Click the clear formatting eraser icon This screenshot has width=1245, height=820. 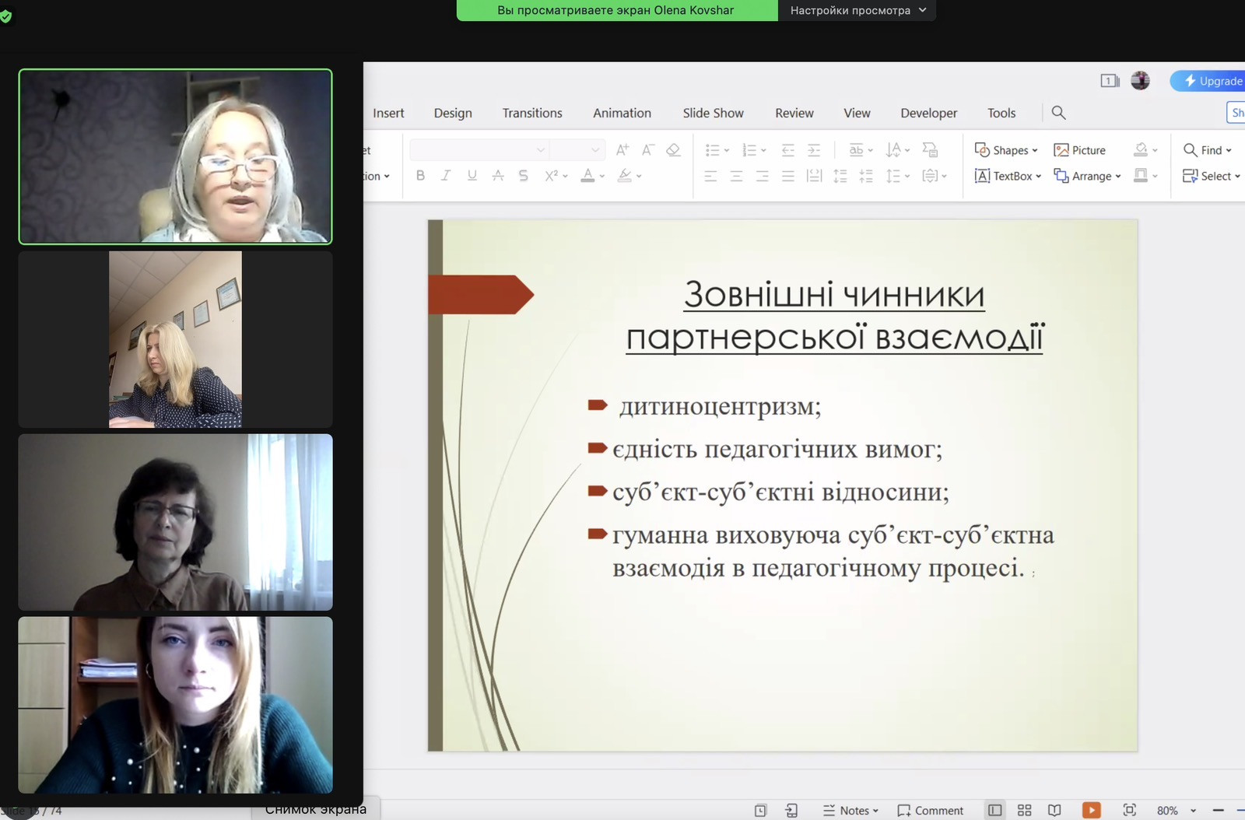click(x=673, y=150)
